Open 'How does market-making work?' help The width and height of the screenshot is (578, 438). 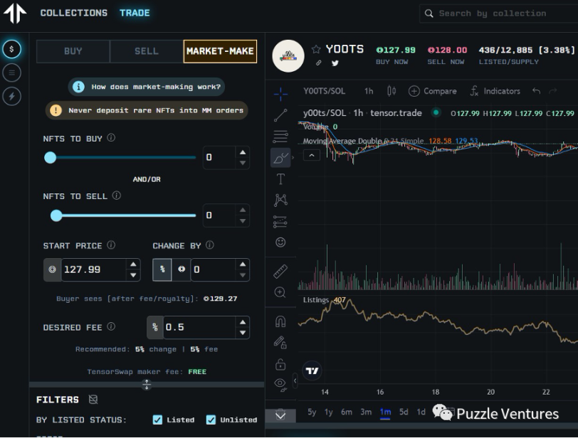147,87
